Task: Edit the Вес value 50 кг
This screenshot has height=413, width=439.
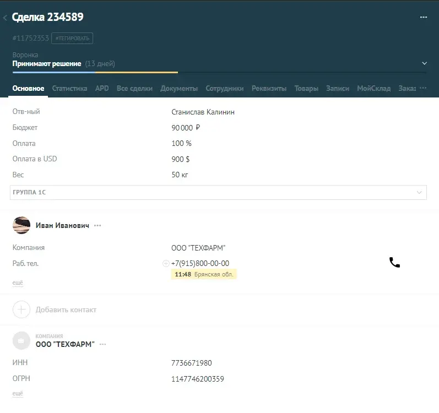Action: click(180, 175)
